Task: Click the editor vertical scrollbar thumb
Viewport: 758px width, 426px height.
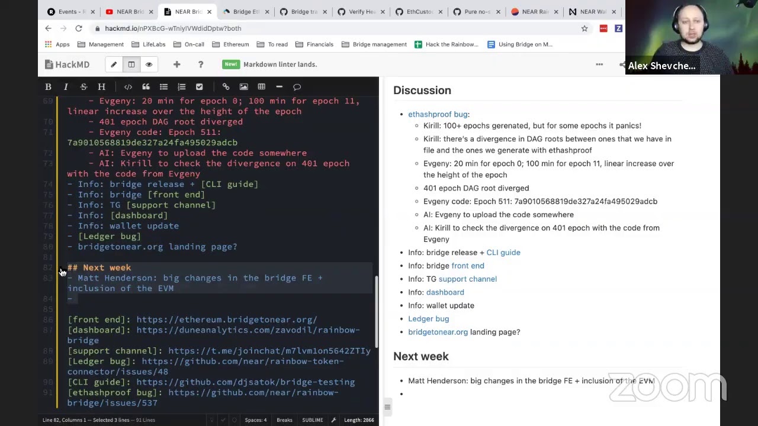Action: pyautogui.click(x=376, y=311)
